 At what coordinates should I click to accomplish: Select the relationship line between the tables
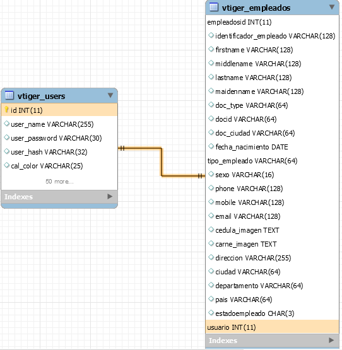162,162
